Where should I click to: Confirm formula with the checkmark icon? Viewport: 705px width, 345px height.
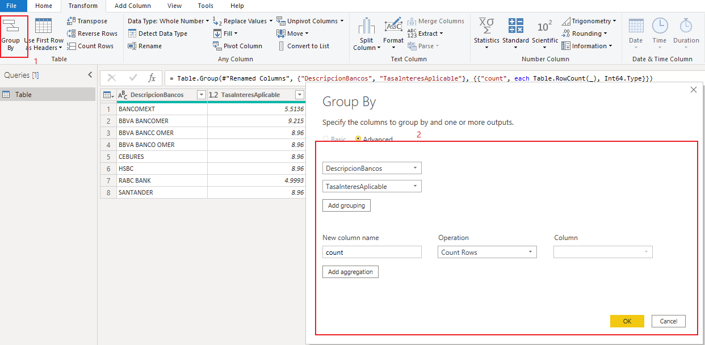pos(133,78)
